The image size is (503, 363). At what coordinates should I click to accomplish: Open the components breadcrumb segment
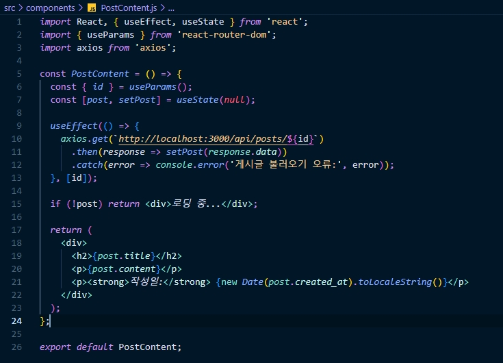coord(51,8)
